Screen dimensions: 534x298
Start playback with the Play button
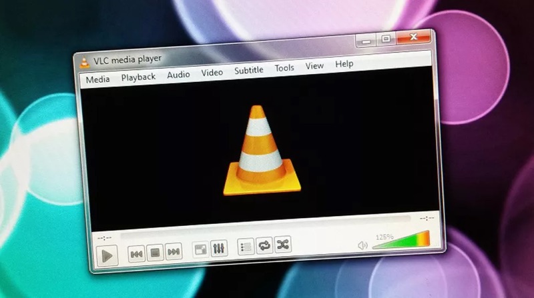[107, 256]
